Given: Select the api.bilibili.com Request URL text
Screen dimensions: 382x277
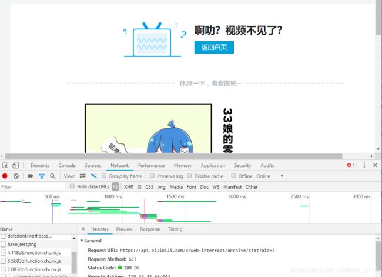Looking at the screenshot, I should click(x=197, y=251).
